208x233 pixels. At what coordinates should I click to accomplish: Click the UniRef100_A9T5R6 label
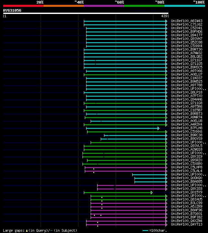pyautogui.click(x=187, y=106)
